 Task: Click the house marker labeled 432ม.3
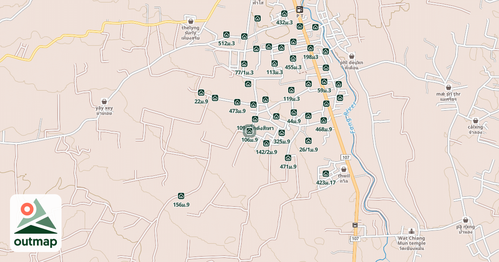[284, 14]
